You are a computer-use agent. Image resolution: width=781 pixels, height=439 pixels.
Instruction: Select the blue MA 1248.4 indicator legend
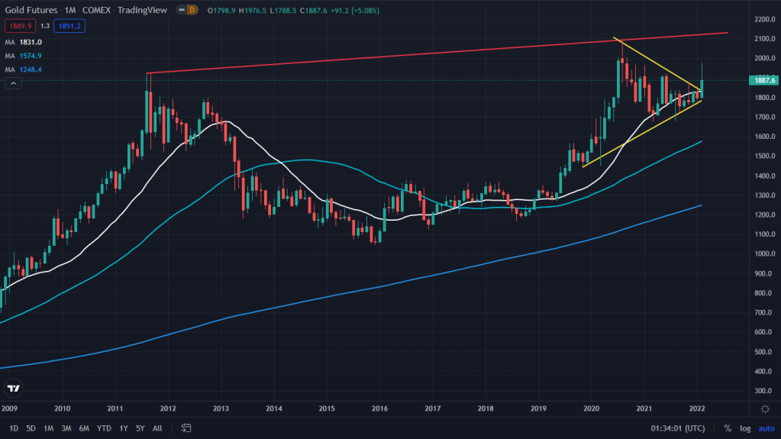(23, 70)
